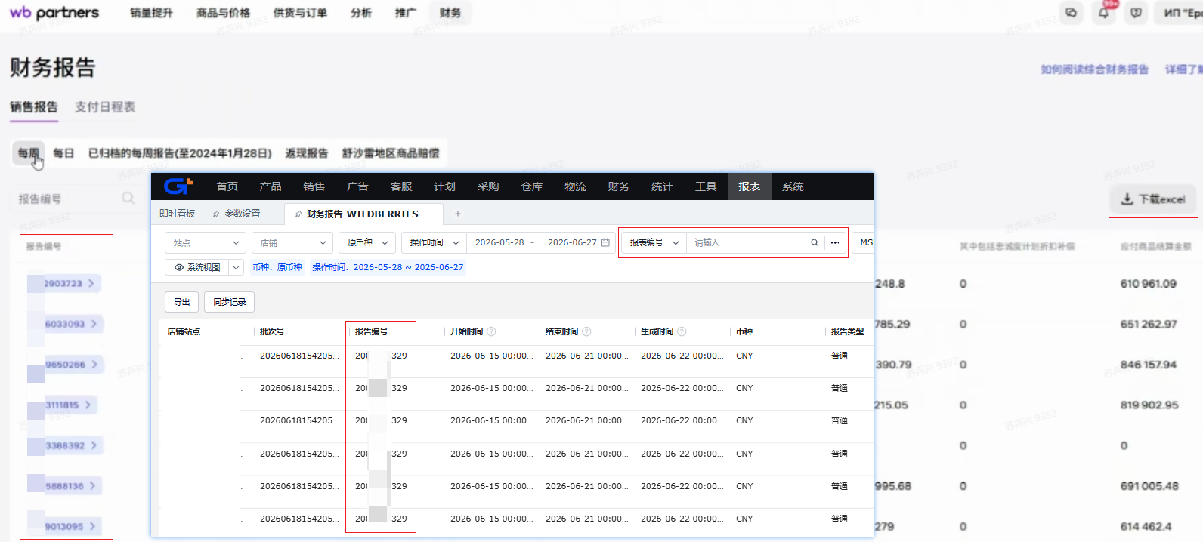Click the help circle icon next to 结束时间

tap(586, 331)
